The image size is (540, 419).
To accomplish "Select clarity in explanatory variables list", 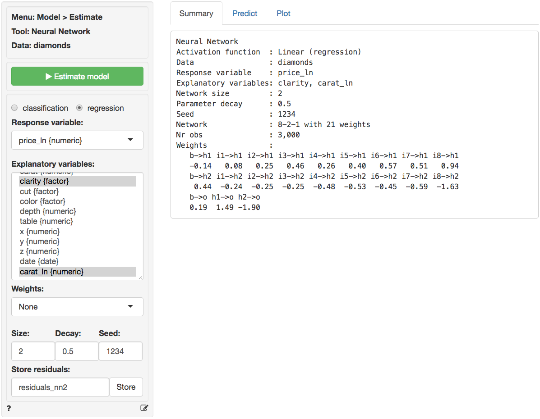I will (x=44, y=181).
